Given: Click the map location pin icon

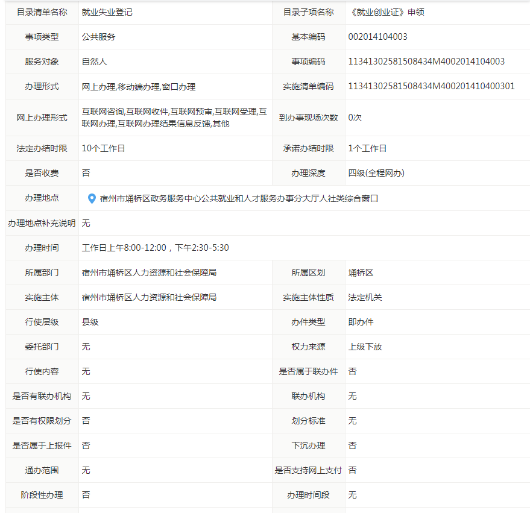Looking at the screenshot, I should [x=92, y=198].
